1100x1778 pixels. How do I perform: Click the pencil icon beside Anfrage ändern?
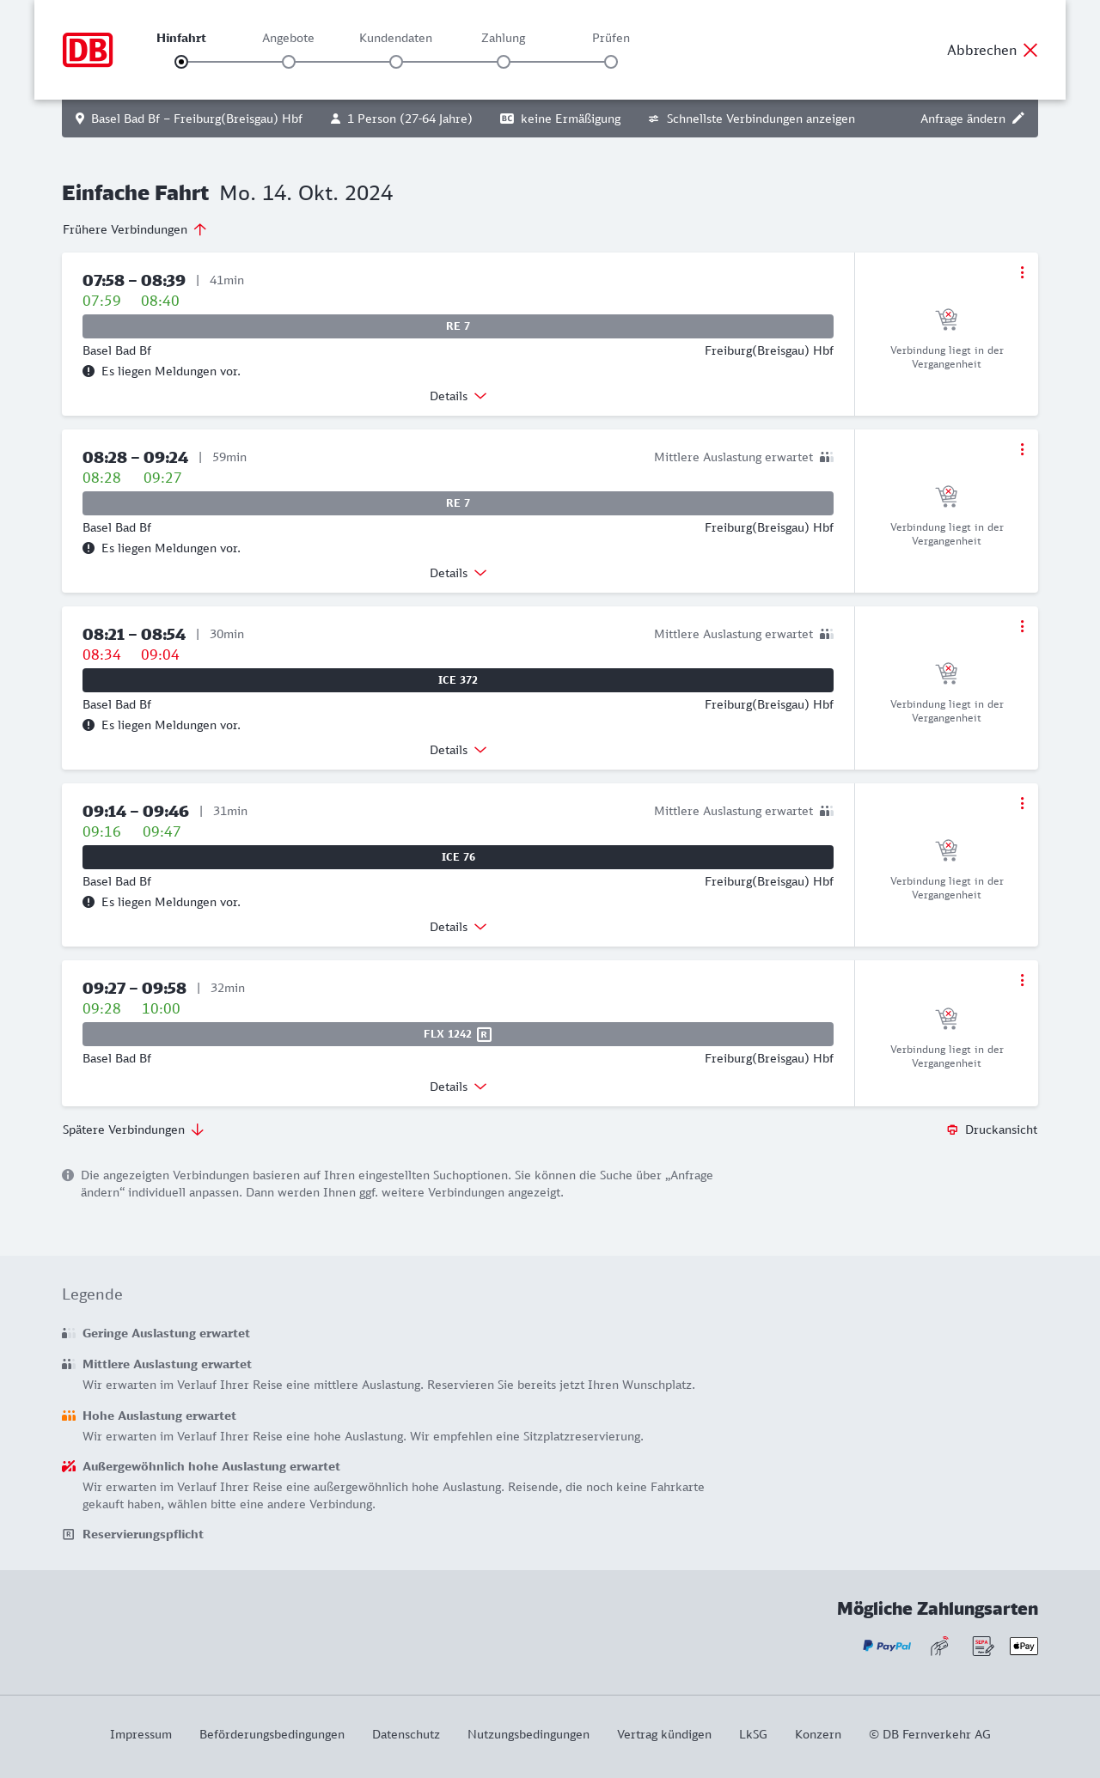click(x=1018, y=119)
